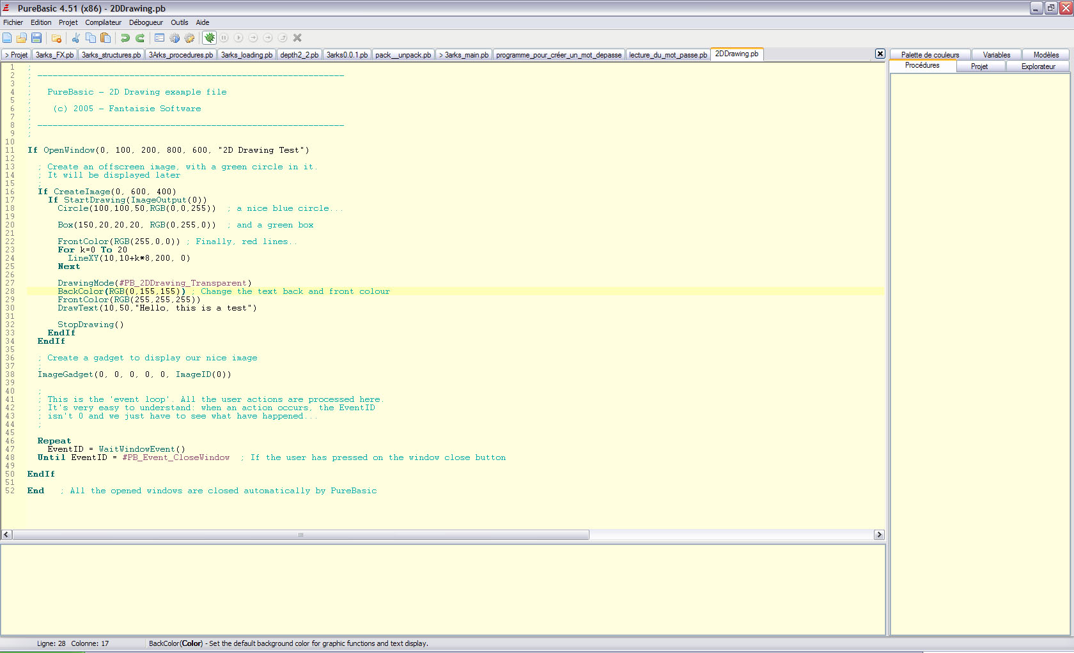This screenshot has height=653, width=1074.
Task: Switch to depth2_2.pb tab
Action: tap(299, 55)
